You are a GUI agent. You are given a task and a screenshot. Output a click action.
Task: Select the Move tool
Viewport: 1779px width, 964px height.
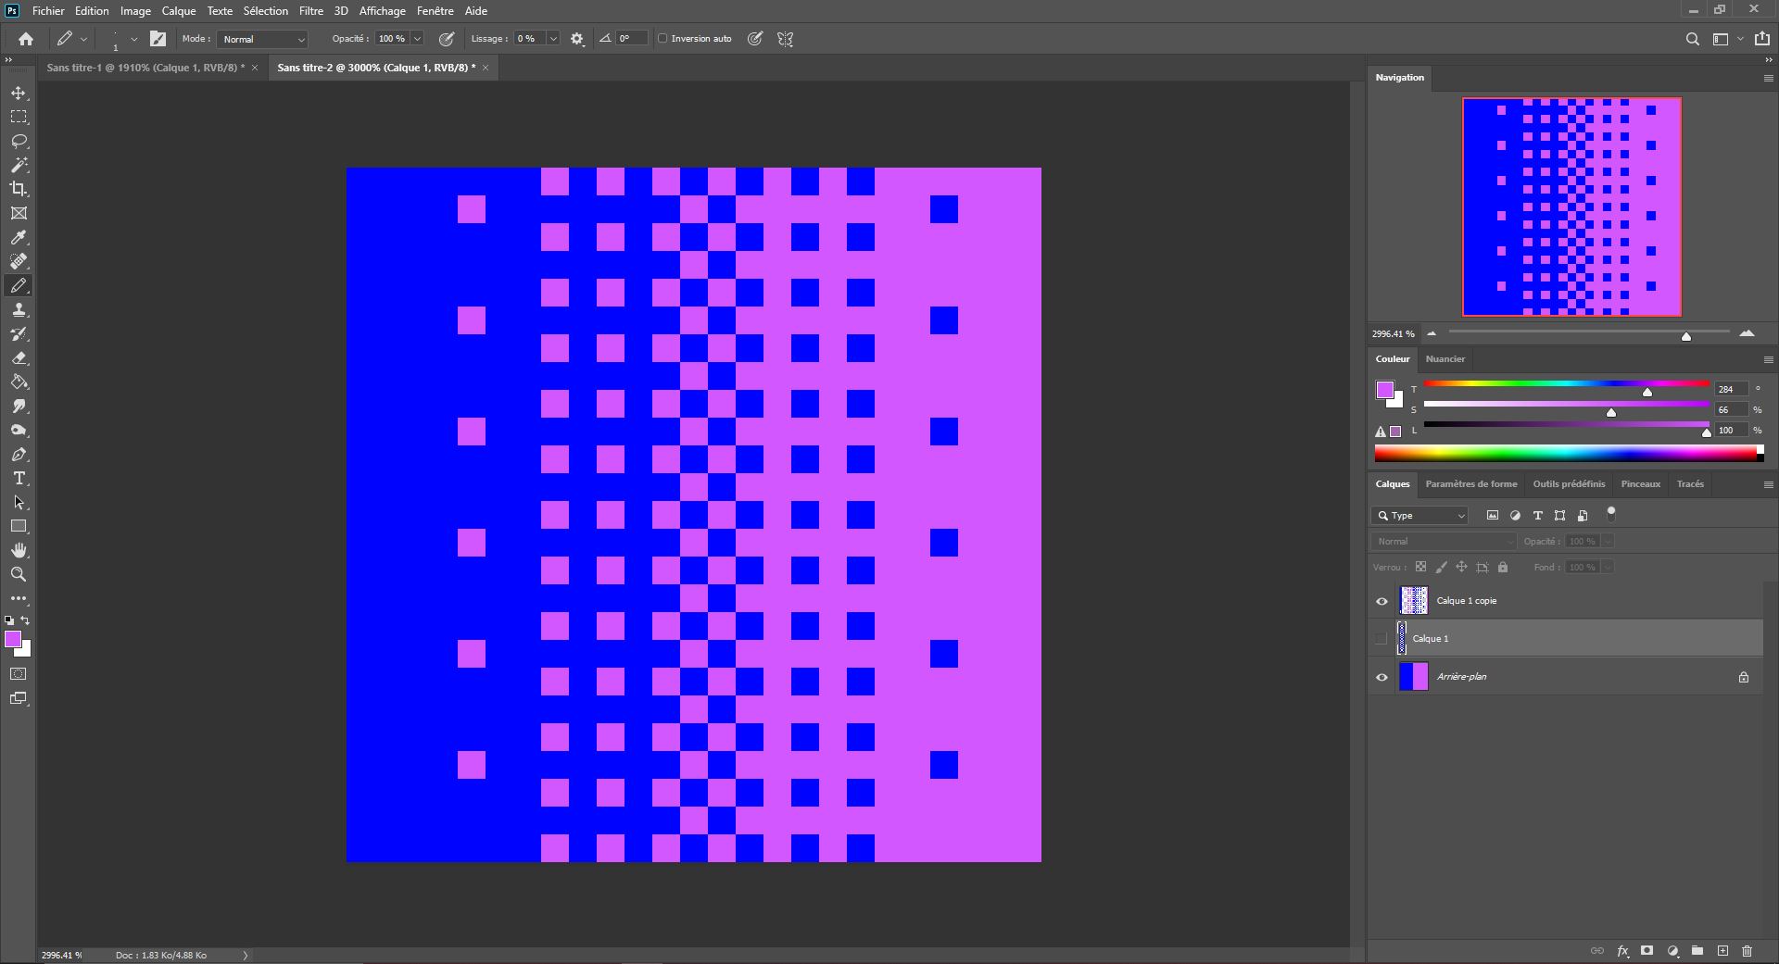19,93
